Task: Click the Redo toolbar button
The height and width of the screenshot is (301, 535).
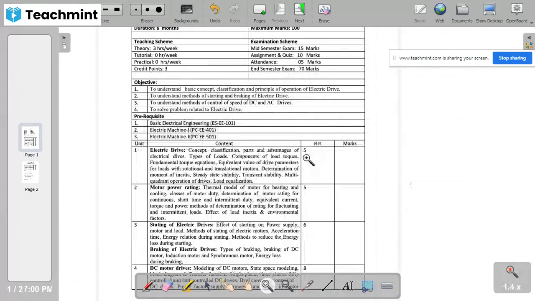Action: [x=235, y=13]
